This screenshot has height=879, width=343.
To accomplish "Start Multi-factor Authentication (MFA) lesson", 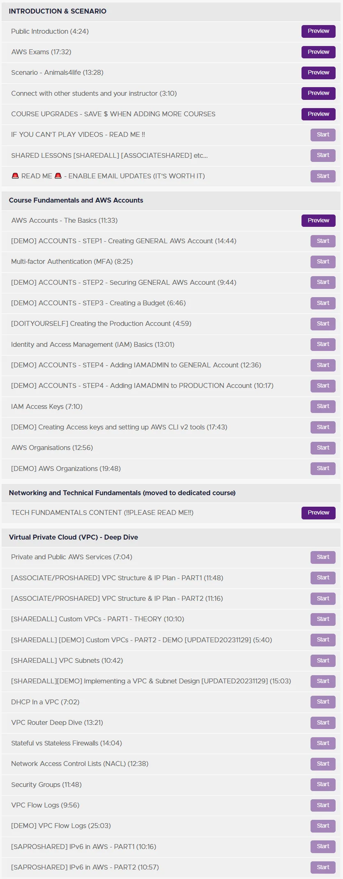I will tap(323, 262).
